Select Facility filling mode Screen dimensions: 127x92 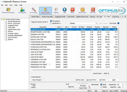[x=101, y=87]
